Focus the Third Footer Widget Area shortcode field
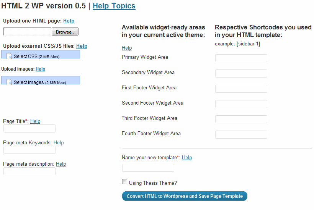This screenshot has height=210, width=314. (x=241, y=120)
